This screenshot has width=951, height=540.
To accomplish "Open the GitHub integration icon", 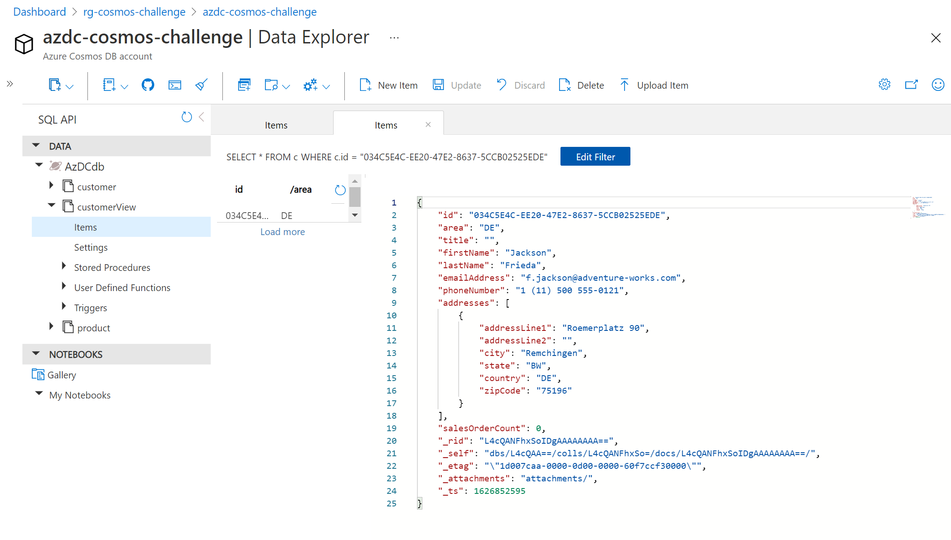I will coord(148,85).
